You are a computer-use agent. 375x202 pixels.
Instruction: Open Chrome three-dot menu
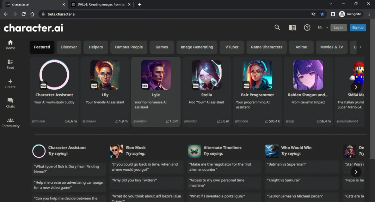pos(369,14)
